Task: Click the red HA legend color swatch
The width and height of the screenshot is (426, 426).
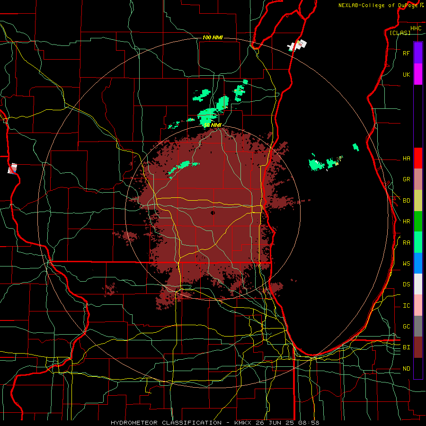Action: (x=418, y=158)
